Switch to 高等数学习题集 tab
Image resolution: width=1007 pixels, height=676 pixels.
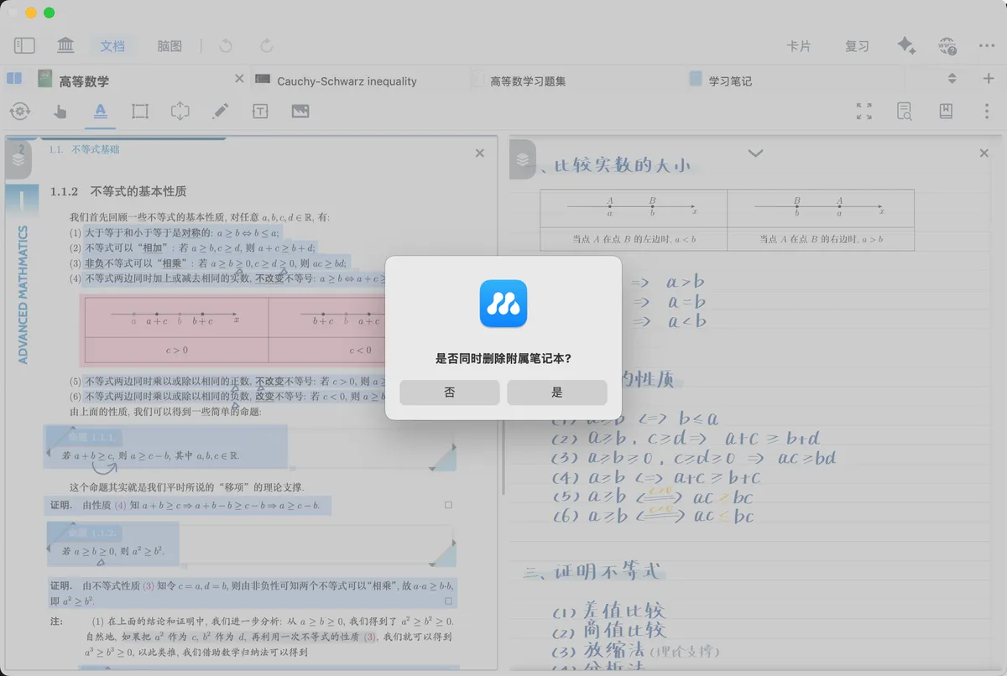(x=528, y=81)
